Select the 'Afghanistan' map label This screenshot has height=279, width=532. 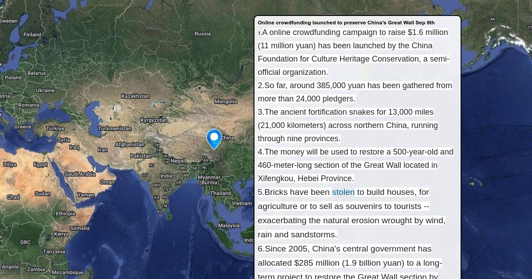coord(129,144)
